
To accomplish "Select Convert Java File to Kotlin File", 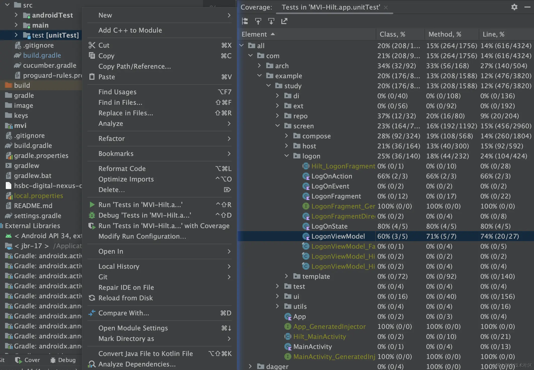I will tap(159, 354).
